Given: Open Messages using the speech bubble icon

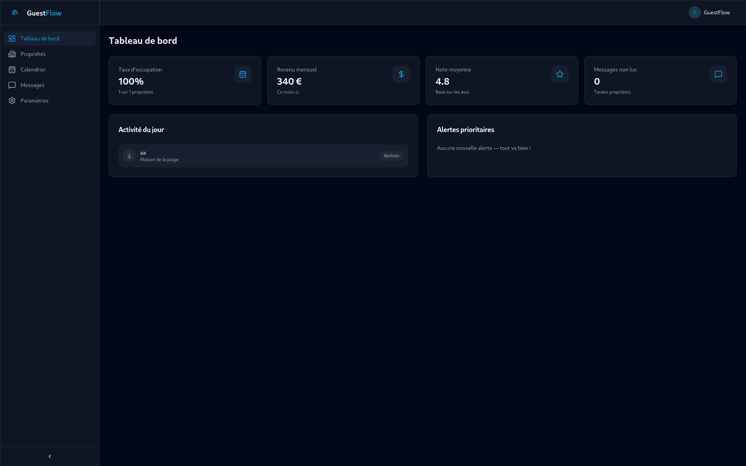Looking at the screenshot, I should click(x=12, y=85).
